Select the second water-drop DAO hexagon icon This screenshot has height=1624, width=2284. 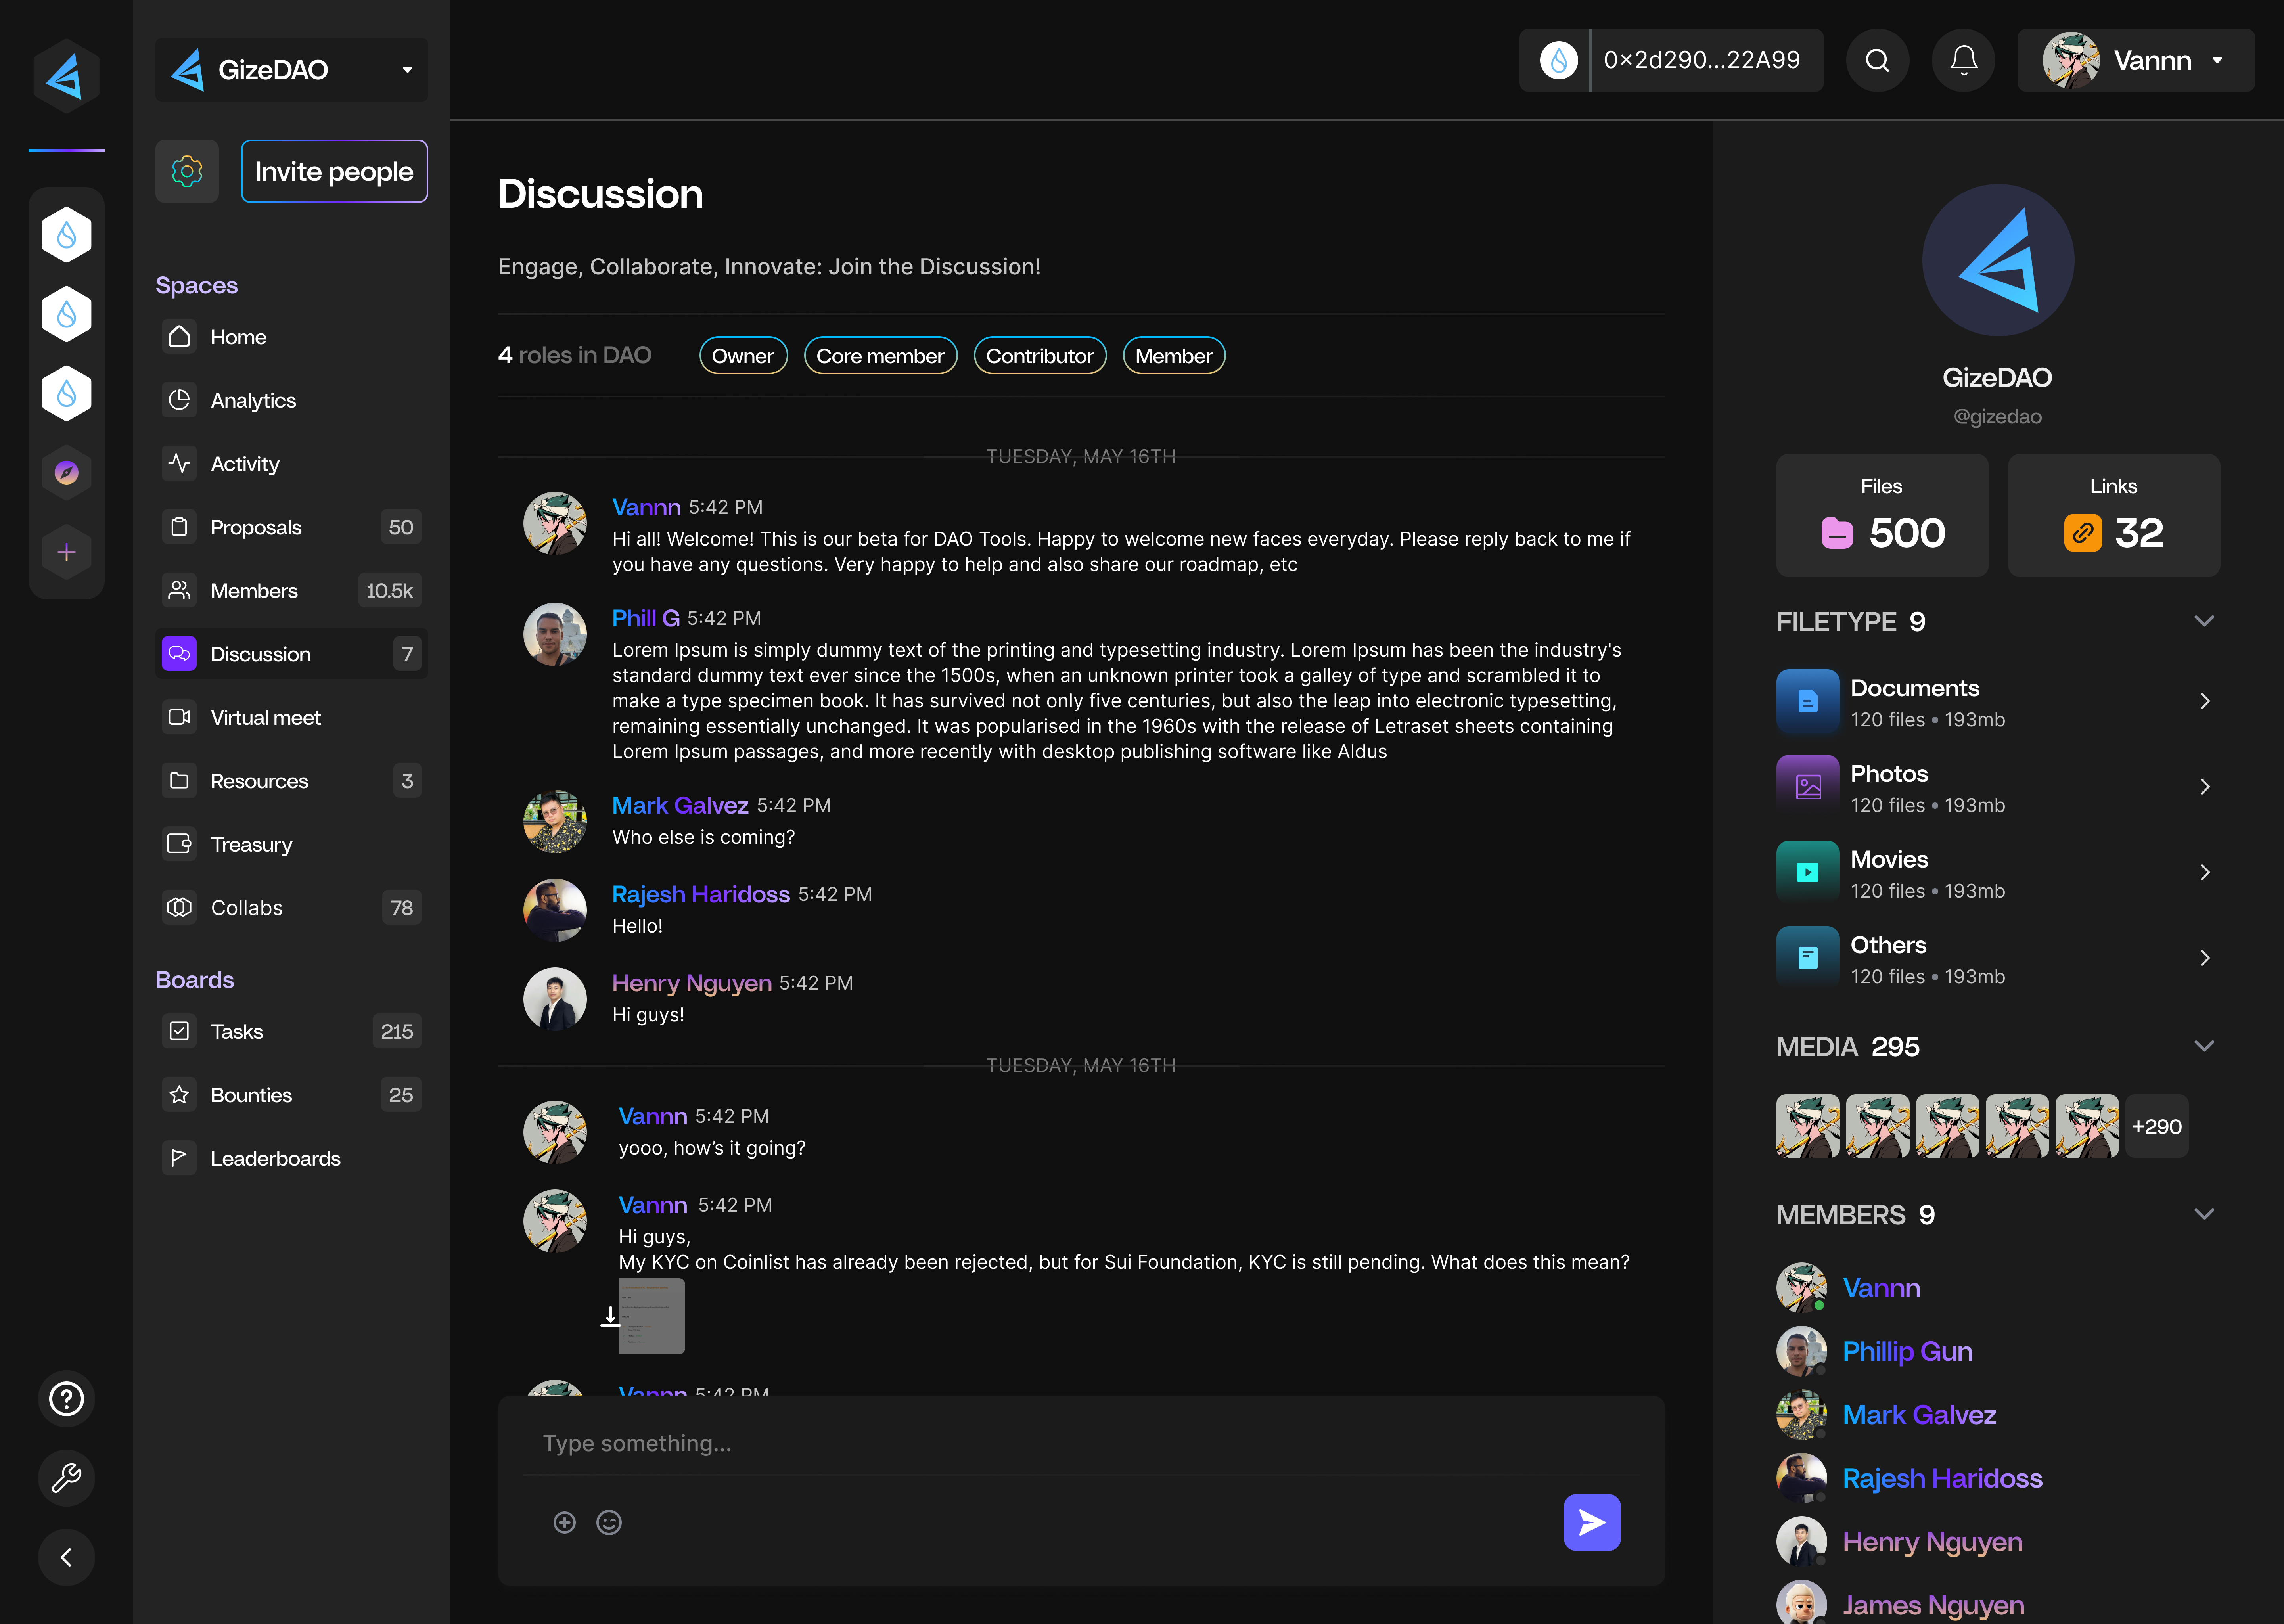(66, 314)
